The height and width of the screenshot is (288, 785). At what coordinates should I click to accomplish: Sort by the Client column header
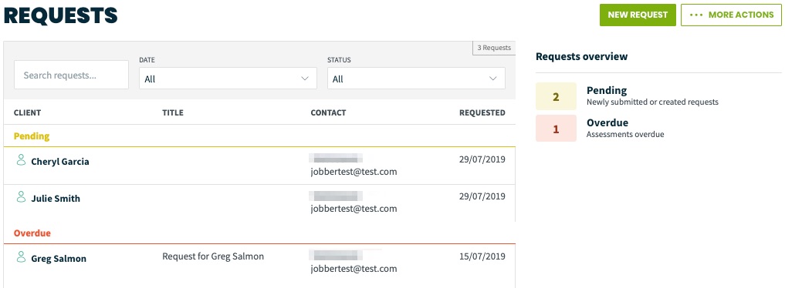(28, 112)
